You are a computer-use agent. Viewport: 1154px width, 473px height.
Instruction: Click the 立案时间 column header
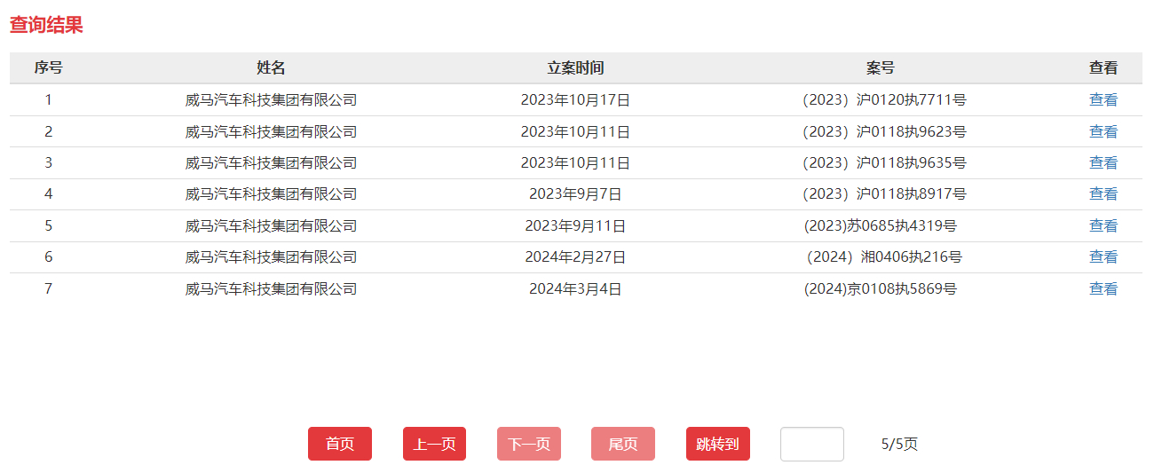(x=575, y=68)
